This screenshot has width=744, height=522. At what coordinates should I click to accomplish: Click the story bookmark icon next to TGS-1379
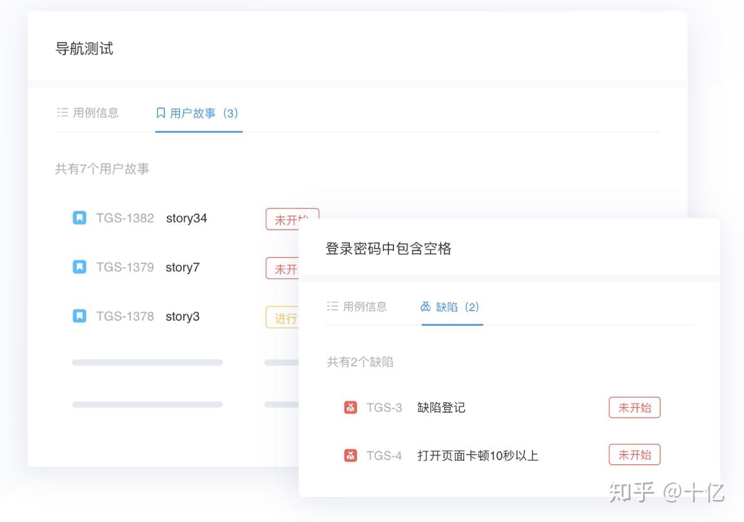tap(79, 267)
